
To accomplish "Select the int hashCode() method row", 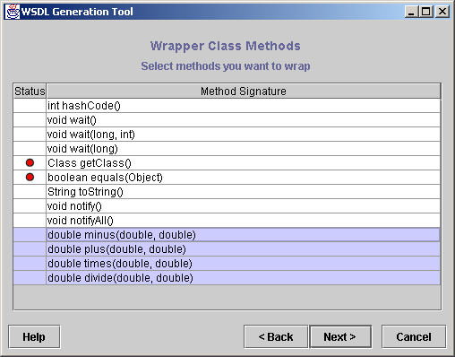I will tap(227, 106).
